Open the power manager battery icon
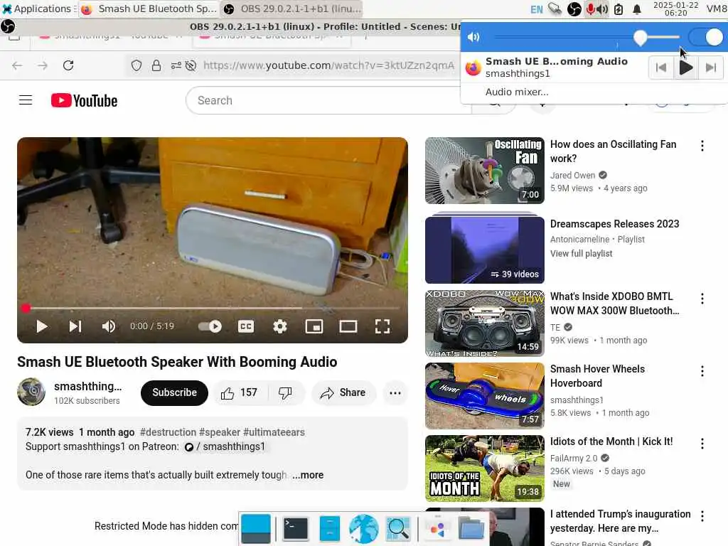The image size is (728, 546). [619, 9]
